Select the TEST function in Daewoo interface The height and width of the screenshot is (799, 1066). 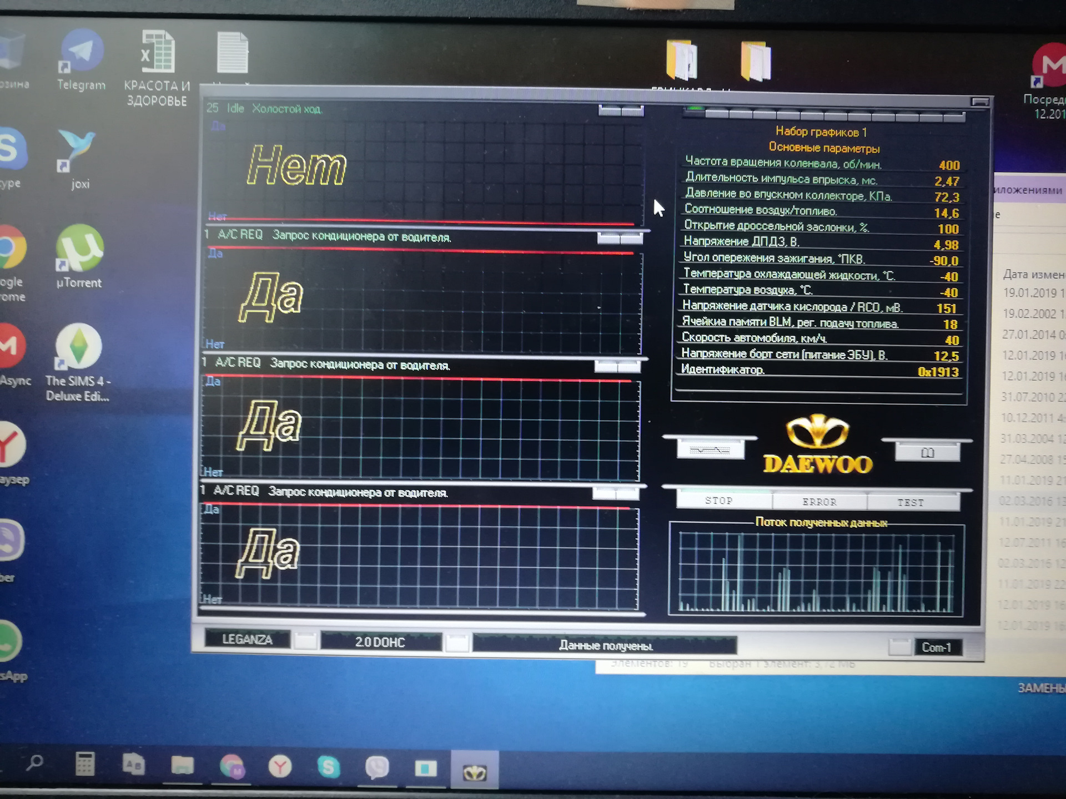(911, 502)
